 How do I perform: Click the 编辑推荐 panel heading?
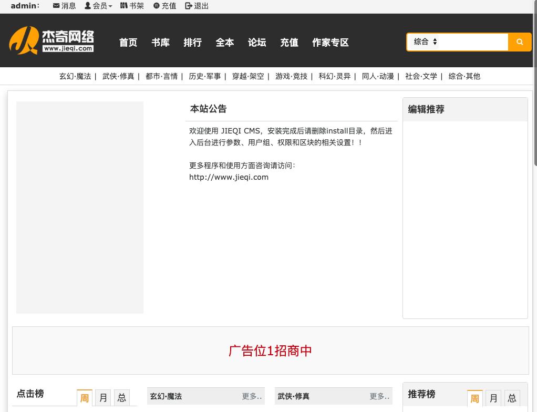point(426,109)
